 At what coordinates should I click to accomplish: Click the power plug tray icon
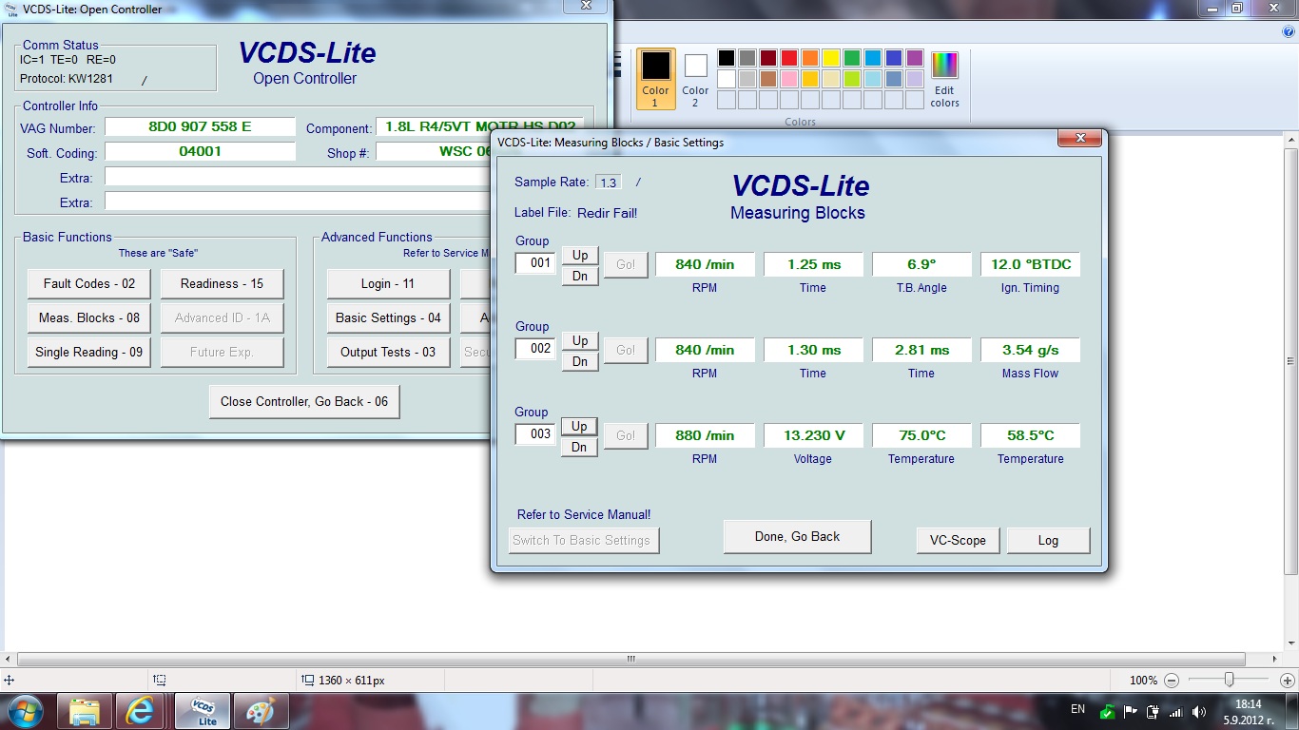1154,711
